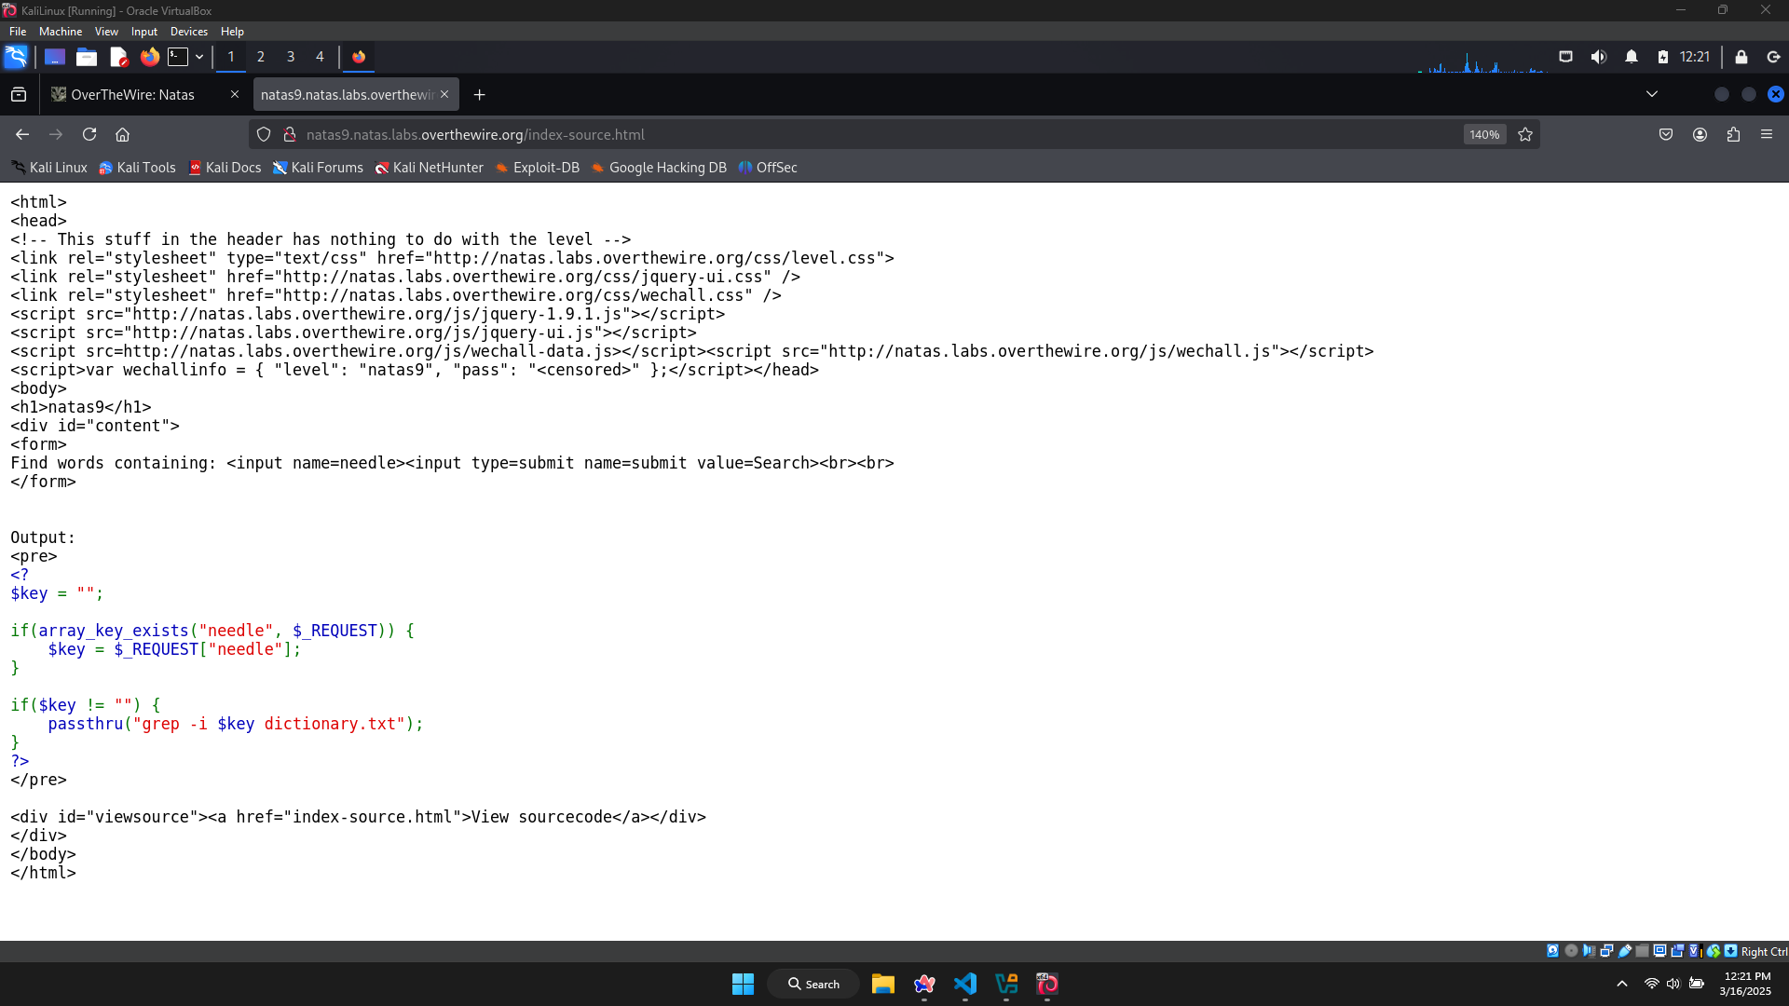Open the Kali Docs bookmark

[x=225, y=168]
